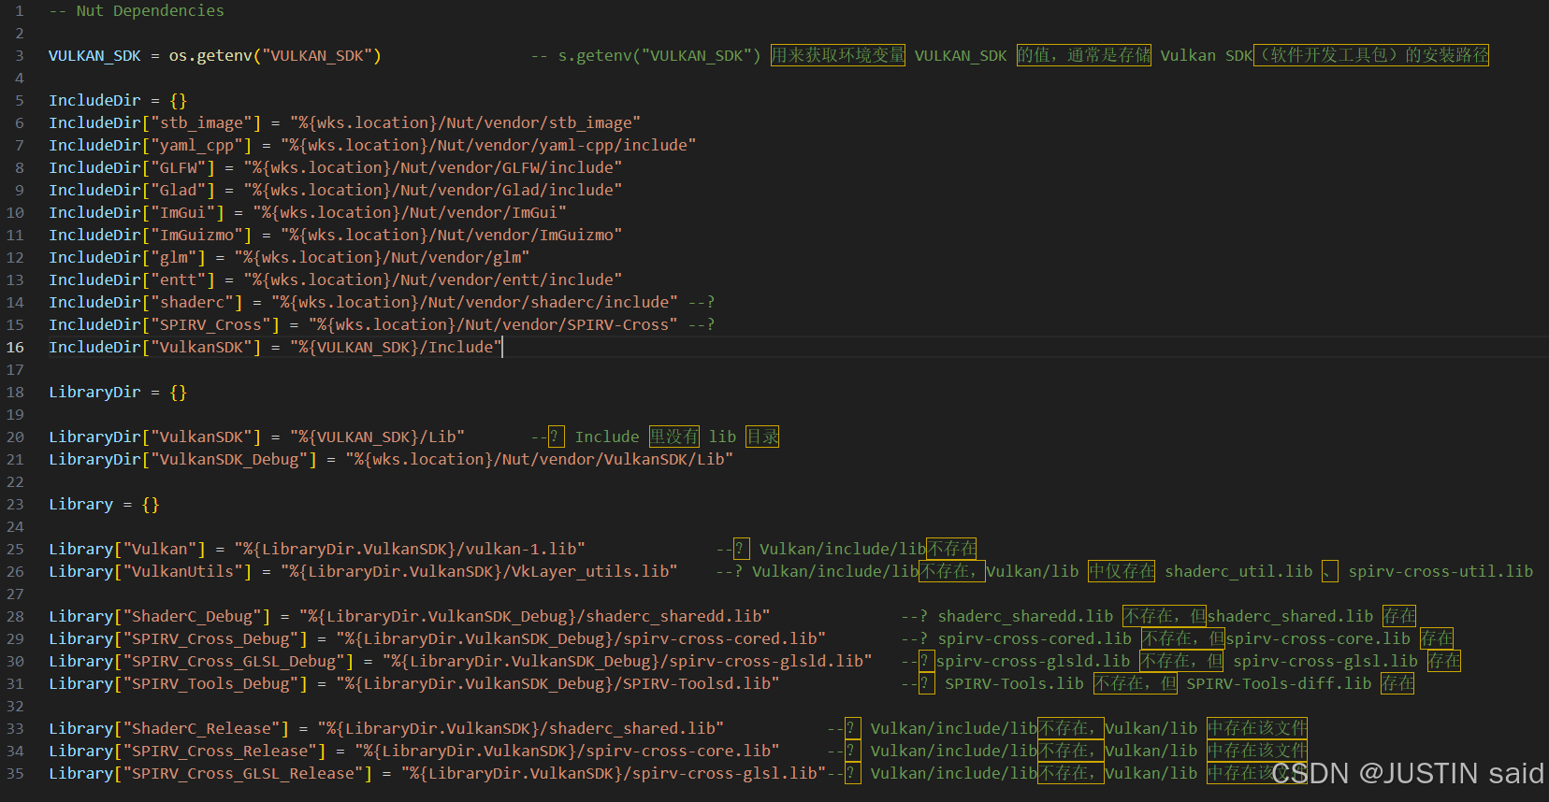
Task: Click the vulkan-1.lib path string on line 25
Action: coord(410,550)
